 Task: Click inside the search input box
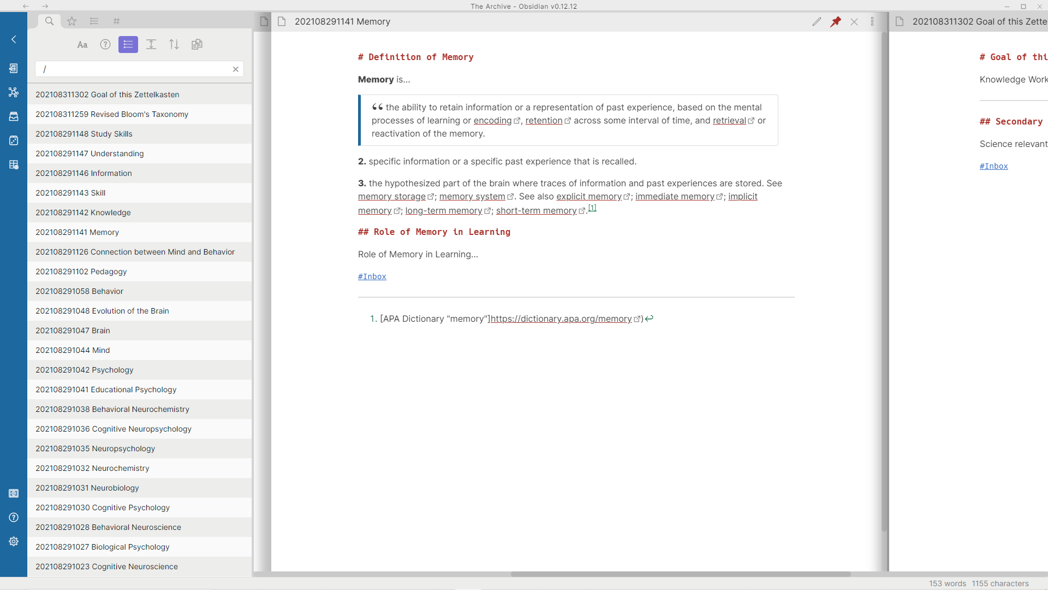coord(136,69)
